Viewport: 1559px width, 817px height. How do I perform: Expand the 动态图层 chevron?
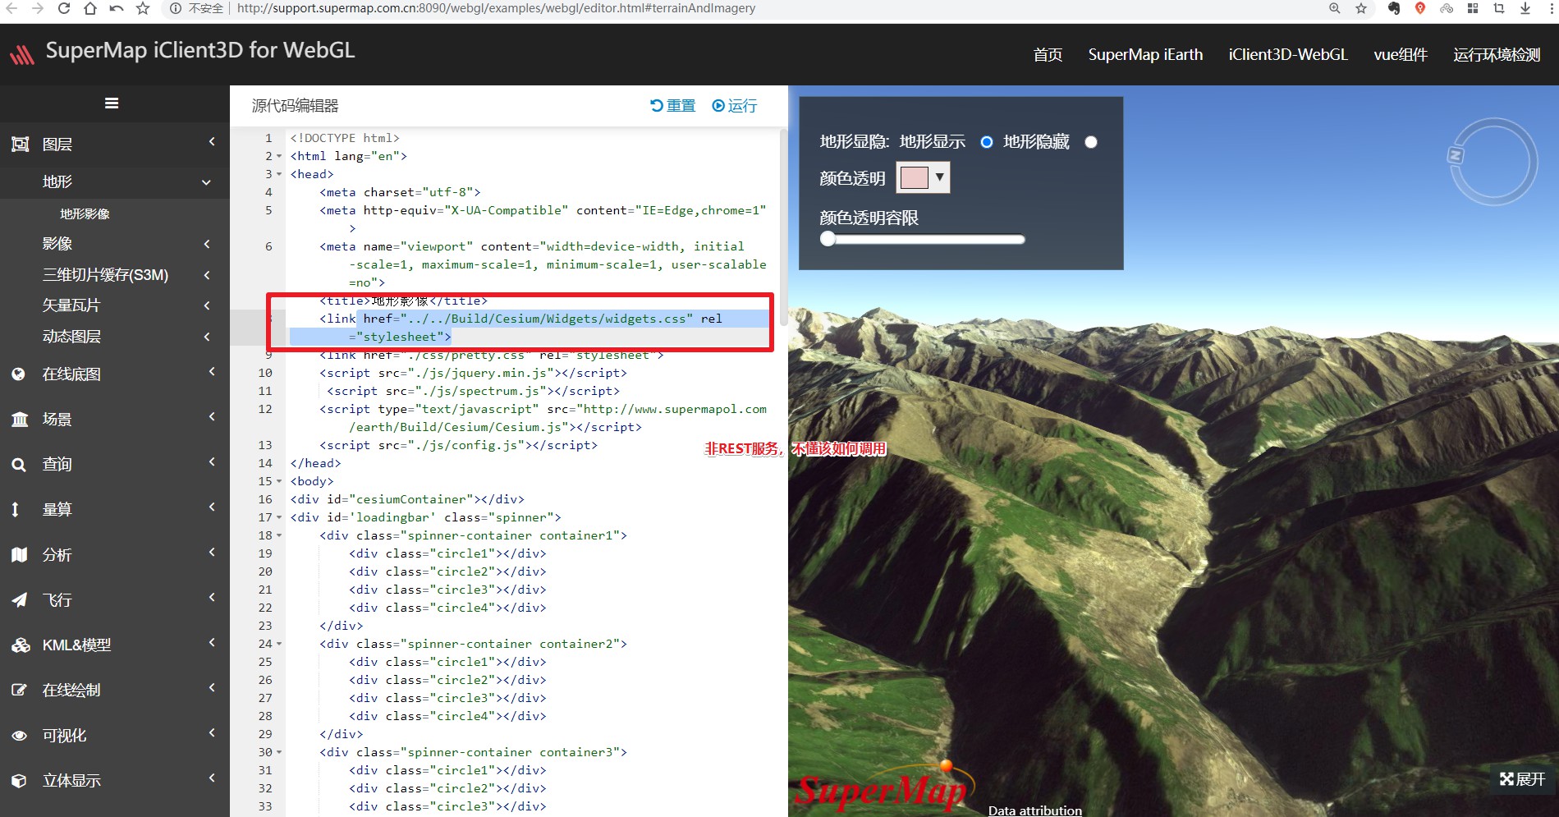click(207, 337)
